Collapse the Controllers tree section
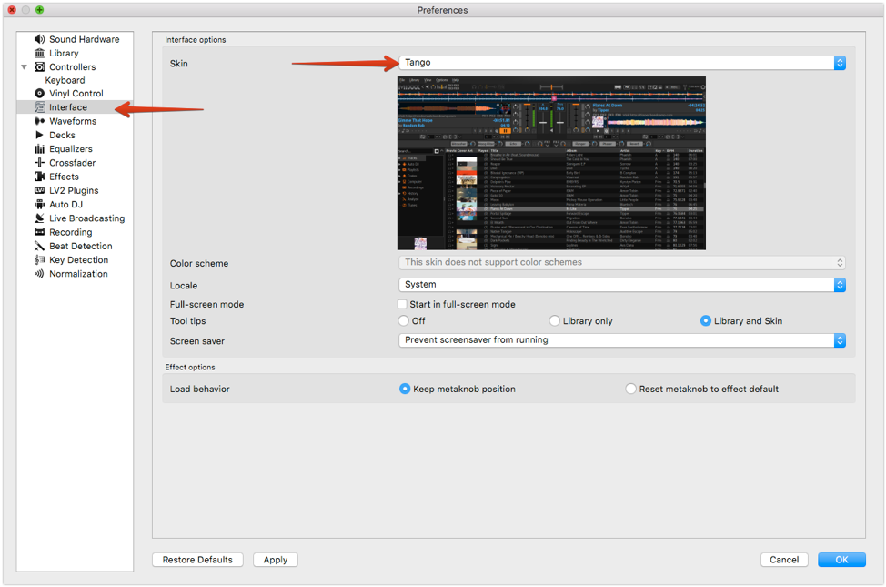Image resolution: width=886 pixels, height=587 pixels. 25,66
